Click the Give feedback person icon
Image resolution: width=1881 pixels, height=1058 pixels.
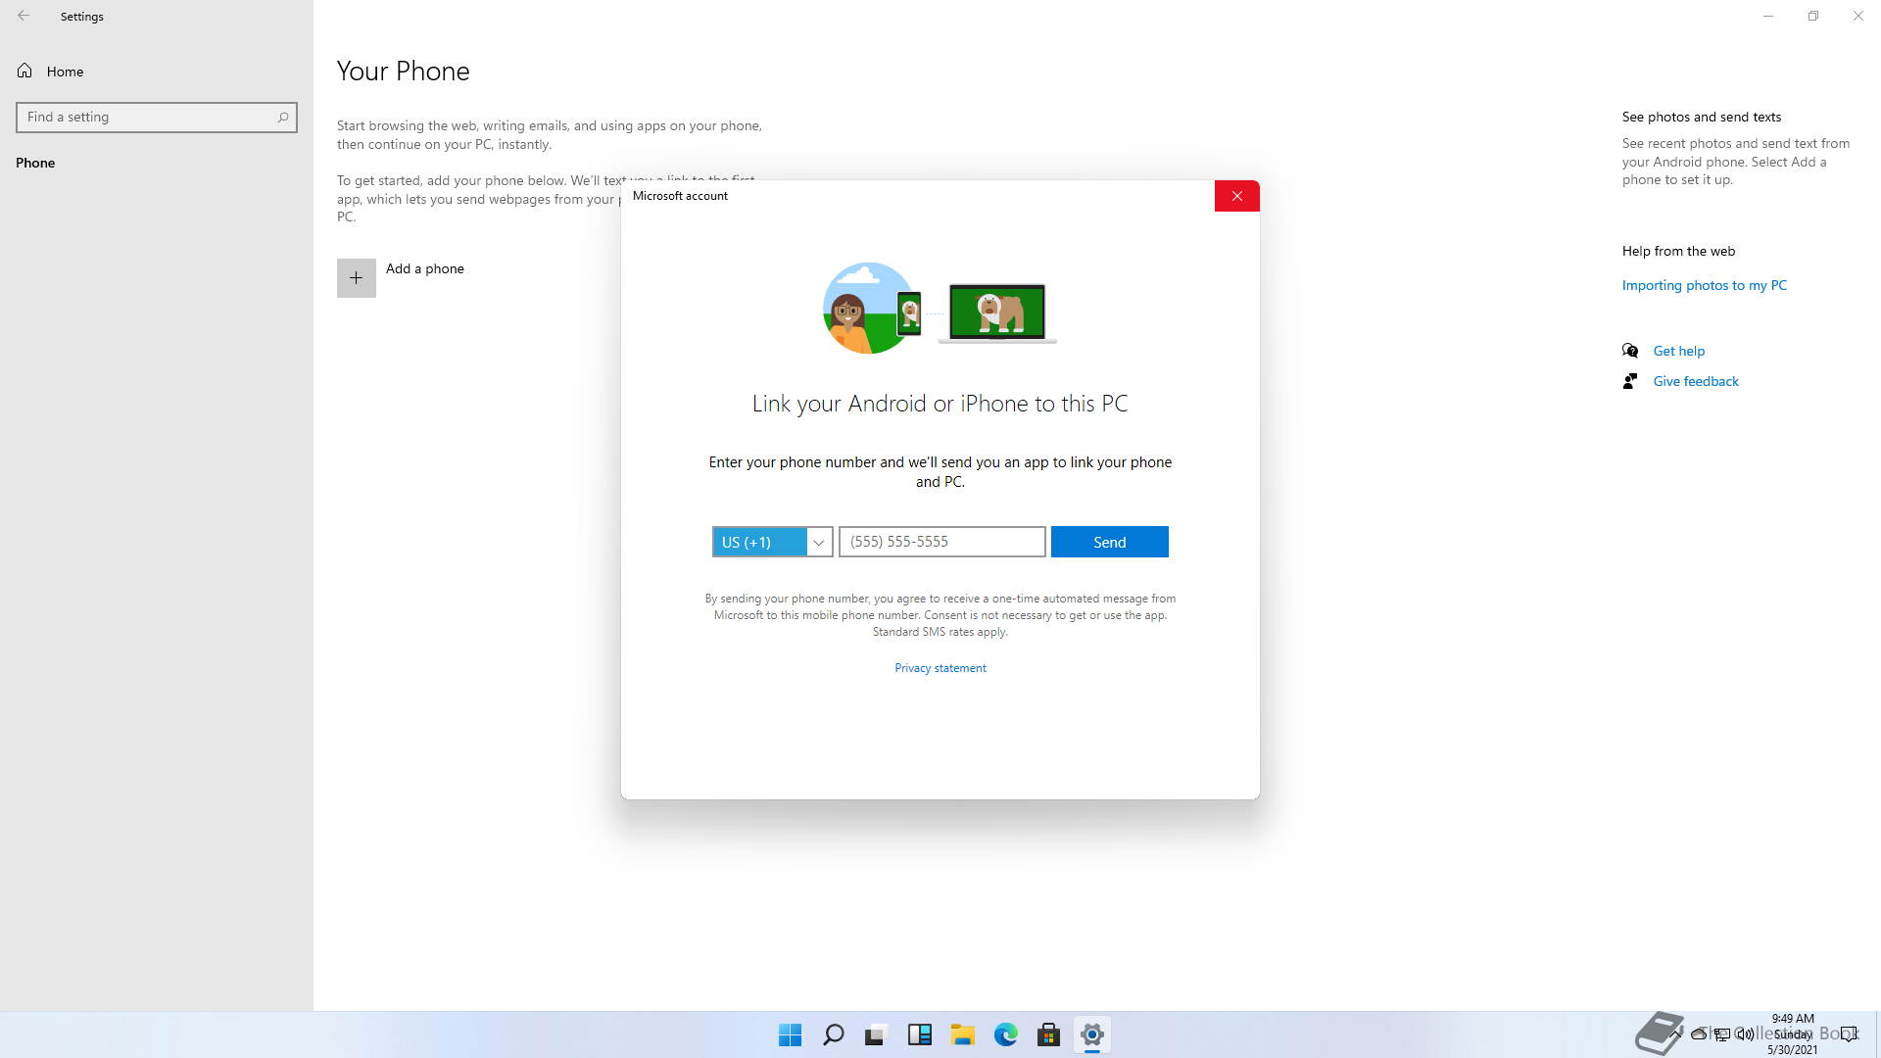[1630, 381]
